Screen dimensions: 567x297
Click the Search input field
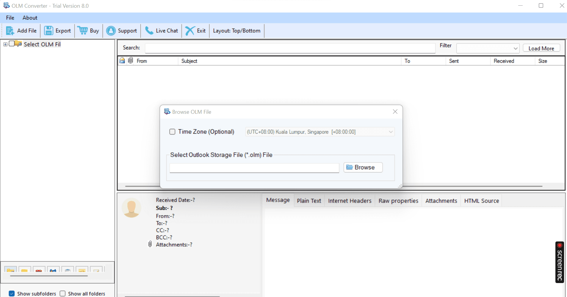(x=290, y=48)
